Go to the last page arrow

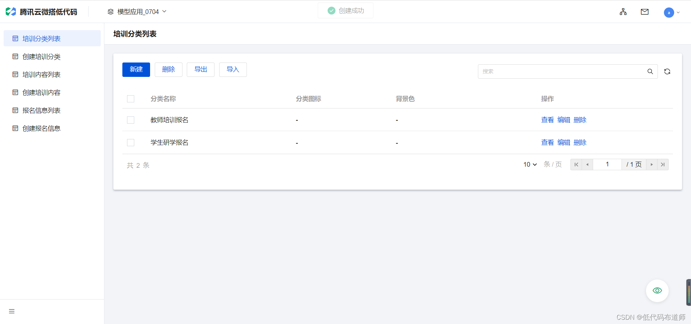pyautogui.click(x=663, y=165)
